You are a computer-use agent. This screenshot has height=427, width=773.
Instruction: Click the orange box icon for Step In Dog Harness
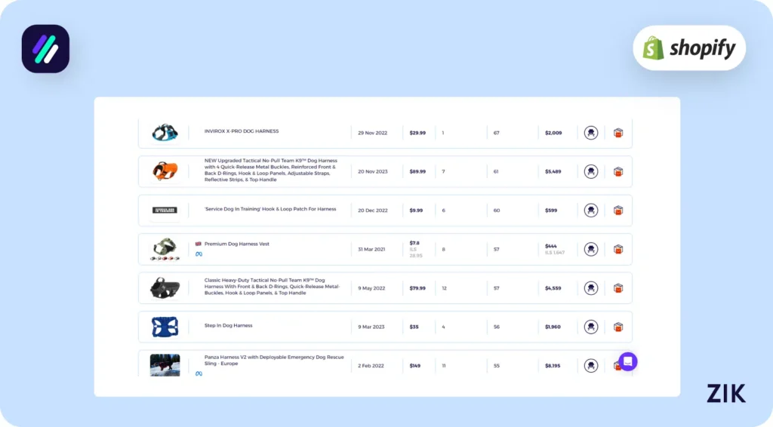tap(618, 327)
